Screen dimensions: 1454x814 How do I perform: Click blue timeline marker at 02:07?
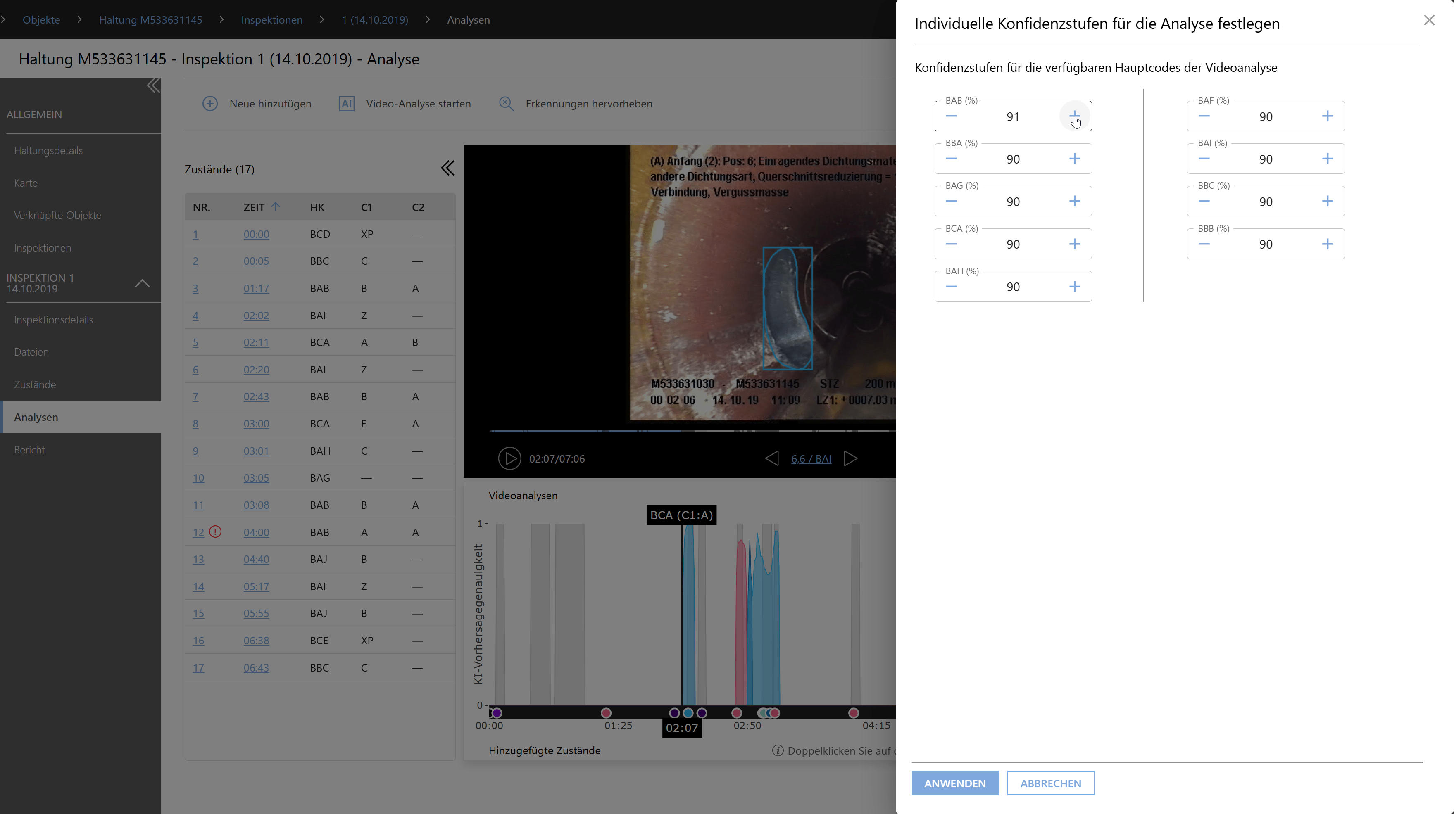pos(688,713)
